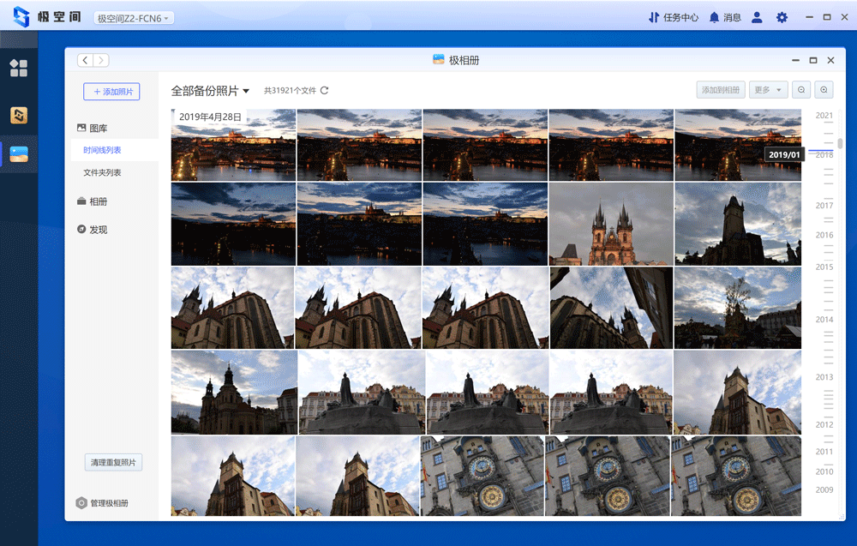Jump to 2009 on timeline

pyautogui.click(x=824, y=489)
